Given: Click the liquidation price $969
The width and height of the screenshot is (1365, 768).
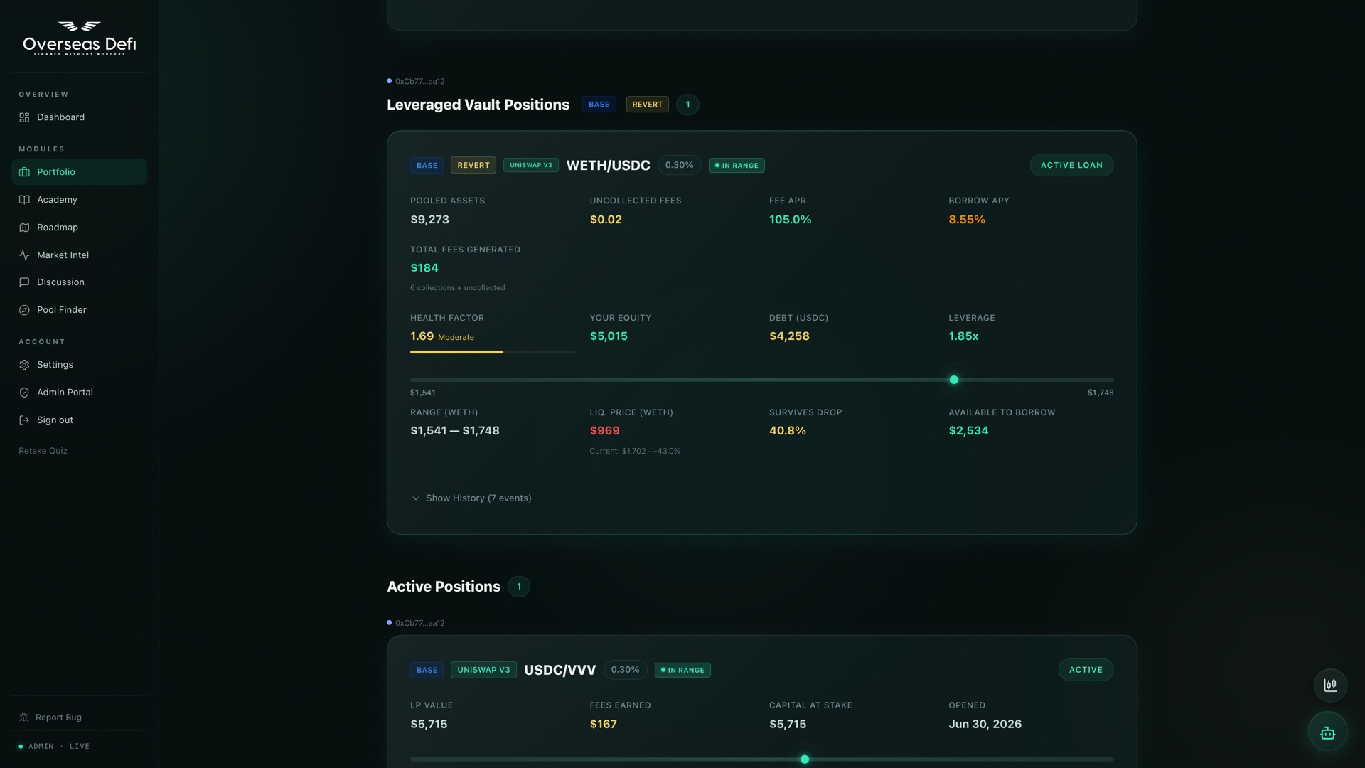Looking at the screenshot, I should (x=604, y=431).
